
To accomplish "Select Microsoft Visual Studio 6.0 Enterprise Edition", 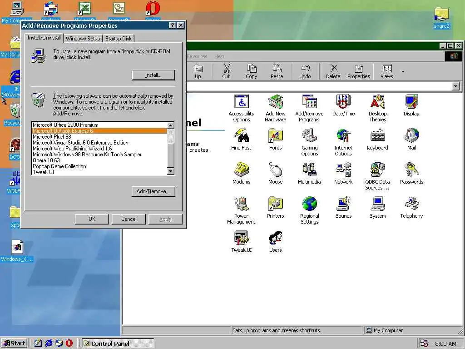I will pyautogui.click(x=99, y=143).
